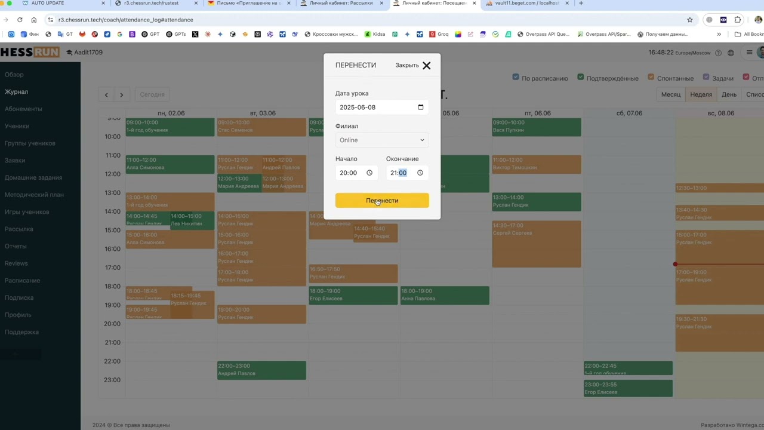Screen dimensions: 764x430
Task: Click the Окончание time field 21:00
Action: pyautogui.click(x=407, y=173)
